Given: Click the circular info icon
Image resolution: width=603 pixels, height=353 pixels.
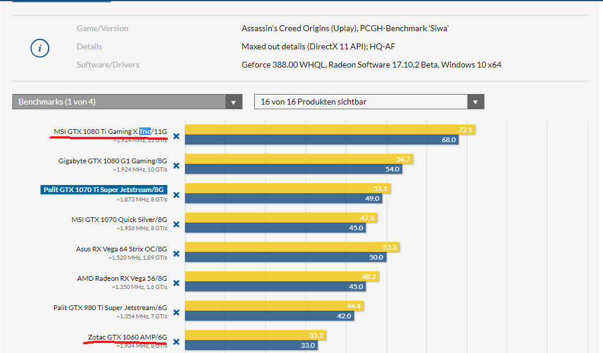Looking at the screenshot, I should click(x=40, y=48).
